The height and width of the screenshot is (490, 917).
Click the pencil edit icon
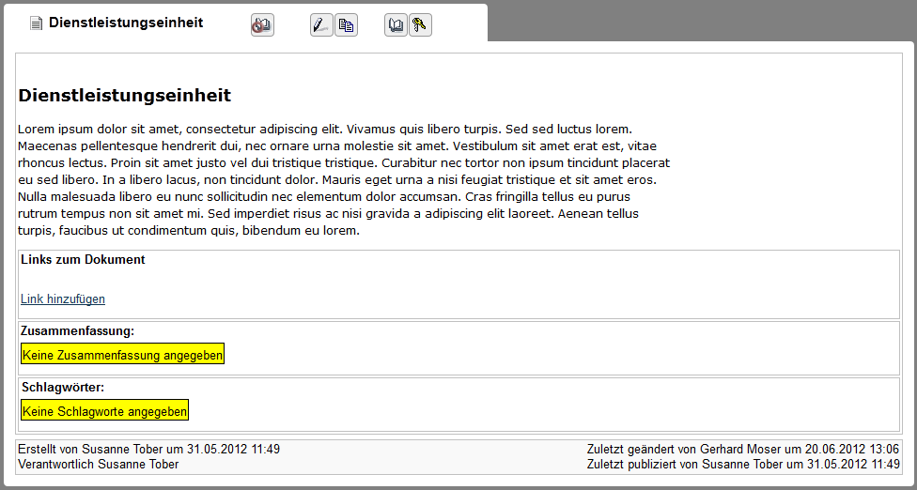(321, 25)
